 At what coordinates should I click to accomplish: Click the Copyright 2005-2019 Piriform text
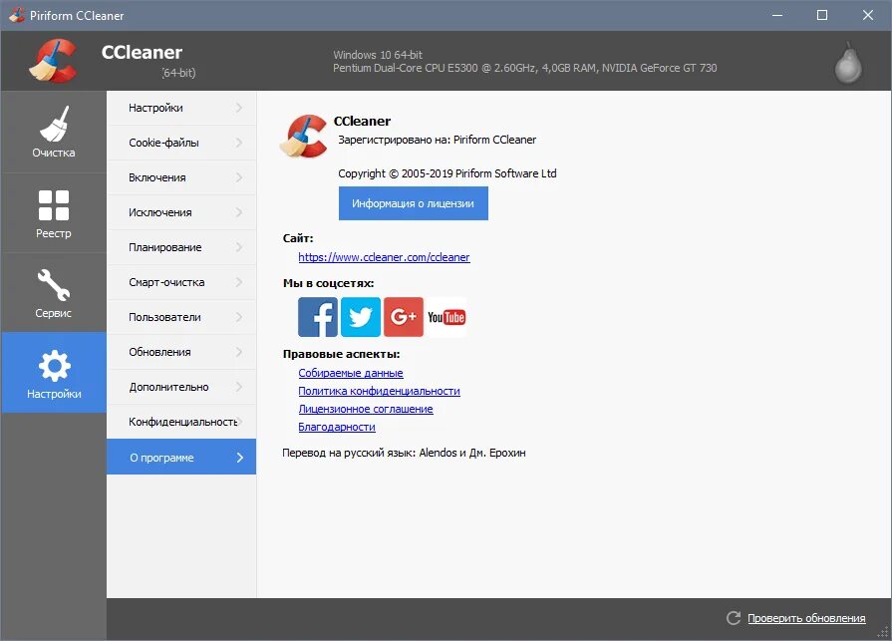pyautogui.click(x=447, y=173)
